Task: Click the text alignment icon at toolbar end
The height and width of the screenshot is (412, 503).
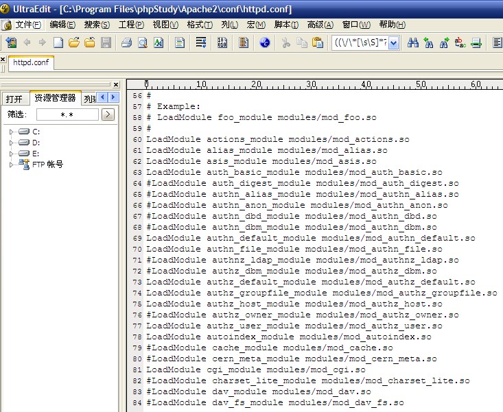Action: pos(498,43)
